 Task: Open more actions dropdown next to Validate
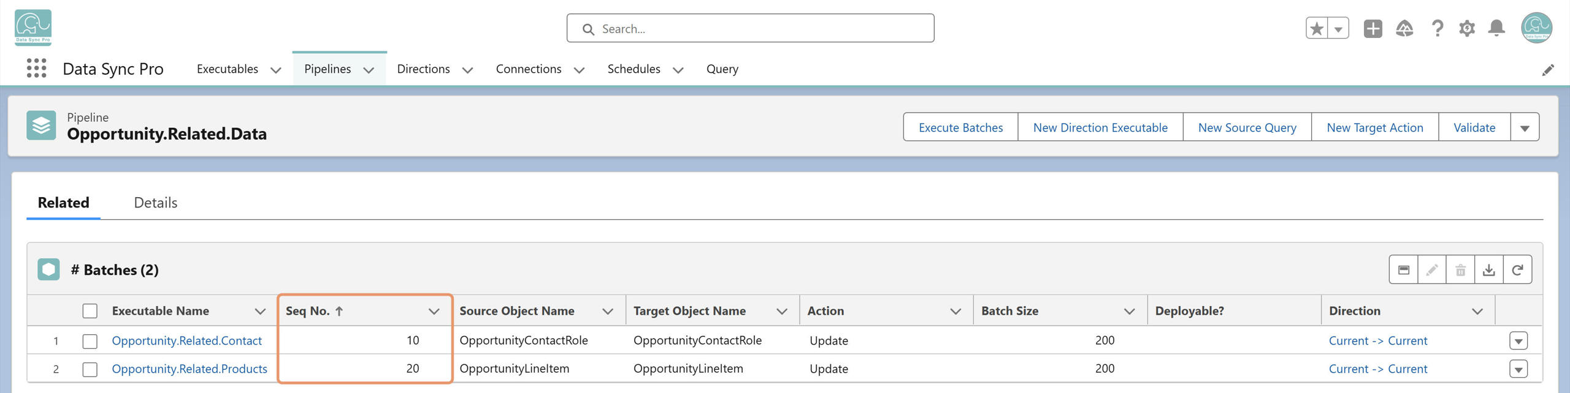[x=1525, y=127]
